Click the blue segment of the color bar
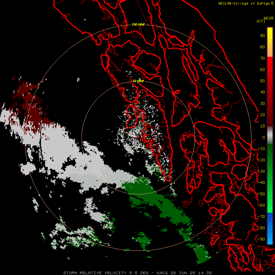The height and width of the screenshot is (275, 275). [270, 228]
